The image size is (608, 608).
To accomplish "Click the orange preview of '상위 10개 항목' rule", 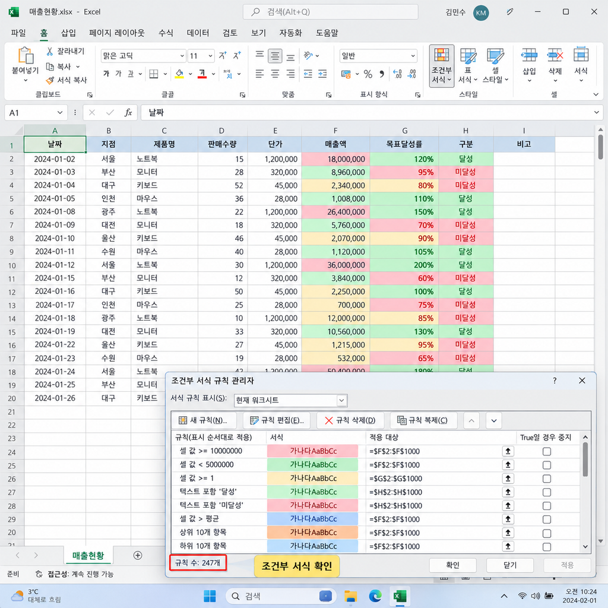I will click(312, 533).
